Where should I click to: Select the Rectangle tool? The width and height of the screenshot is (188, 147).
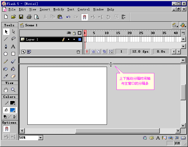pos(13,54)
